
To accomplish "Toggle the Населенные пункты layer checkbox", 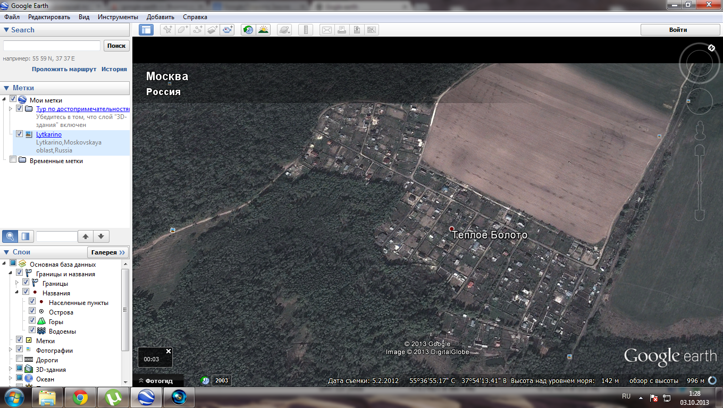I will (32, 302).
